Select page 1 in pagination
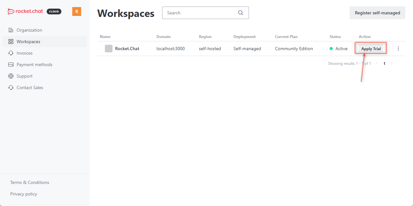The image size is (413, 206). [x=384, y=64]
